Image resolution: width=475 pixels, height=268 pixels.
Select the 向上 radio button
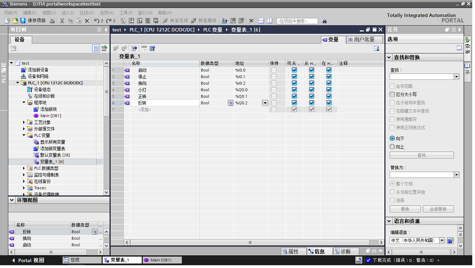tap(392, 147)
